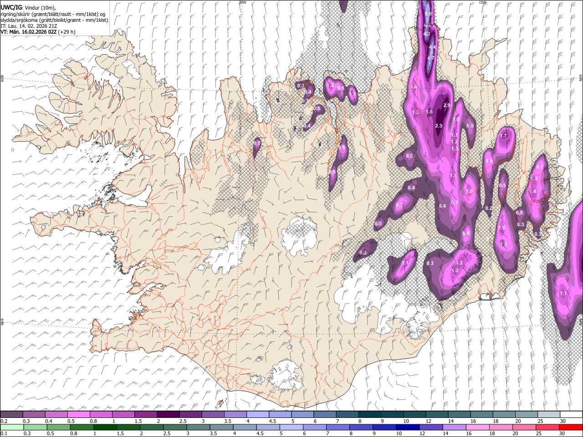Click the 20W longitude label
The width and height of the screenshot is (583, 437).
[x=242, y=2]
